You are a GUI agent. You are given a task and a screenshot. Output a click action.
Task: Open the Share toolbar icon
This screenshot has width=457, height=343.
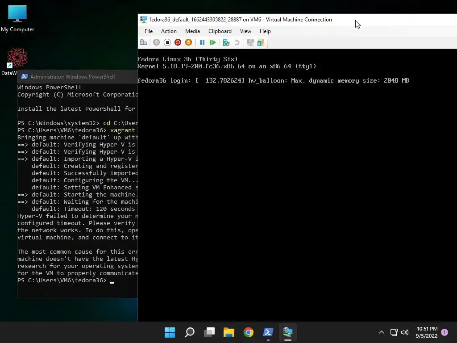click(261, 42)
